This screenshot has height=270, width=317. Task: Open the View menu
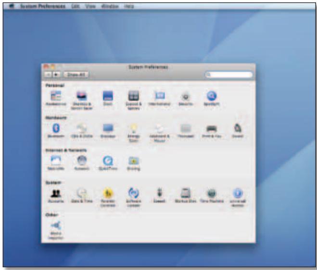(90, 6)
